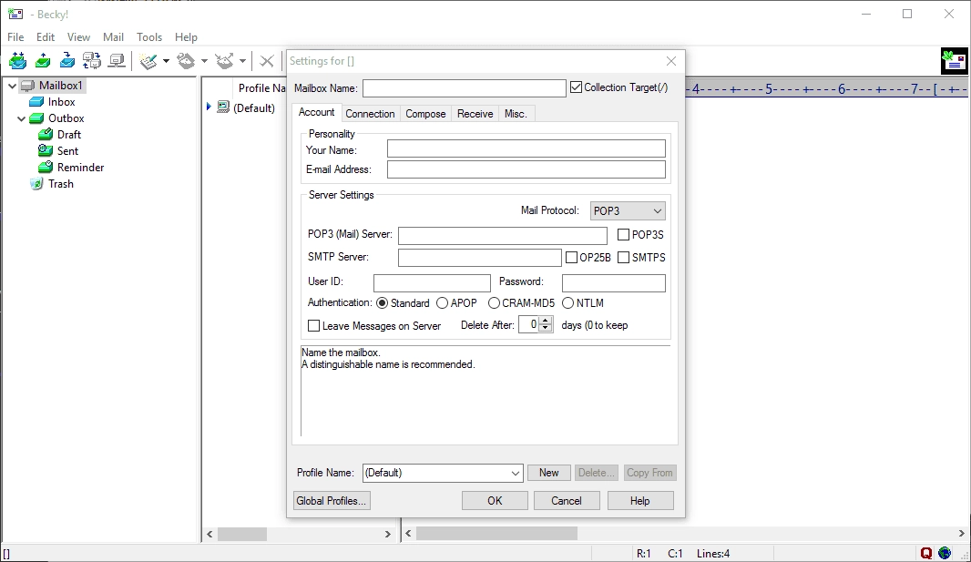Close the Settings dialog with its X
The height and width of the screenshot is (562, 971).
[671, 61]
